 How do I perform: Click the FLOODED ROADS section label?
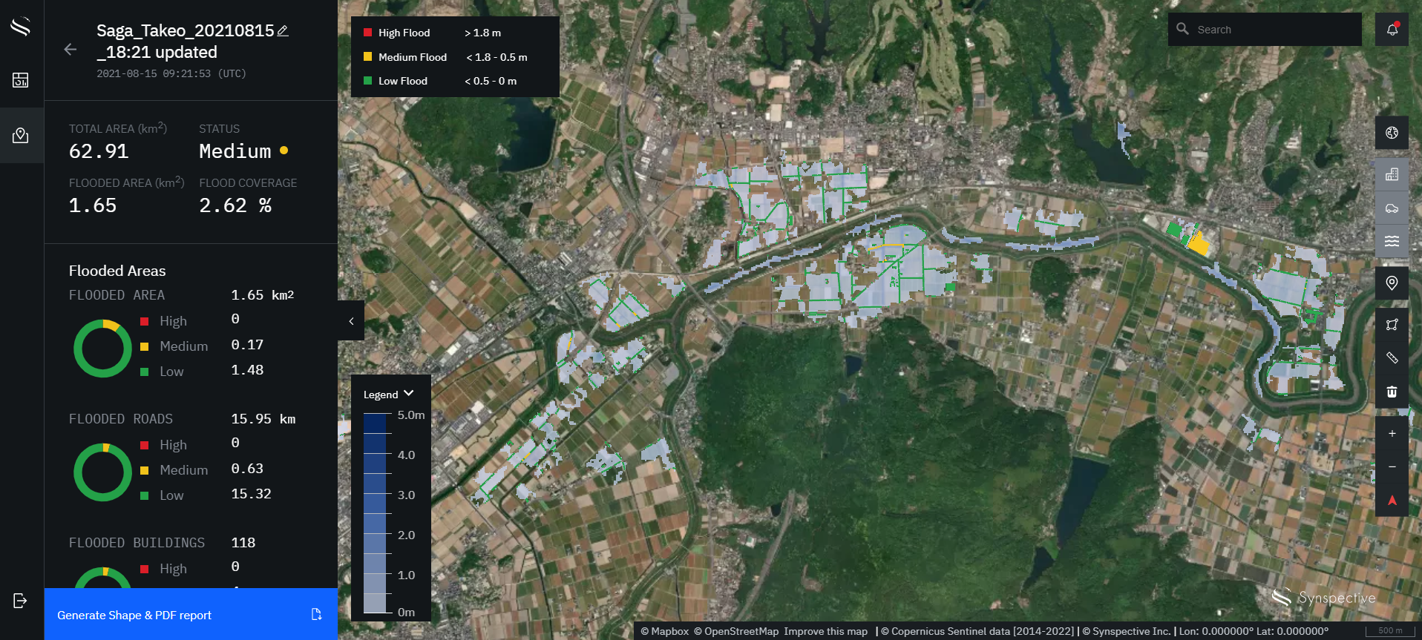coord(121,419)
